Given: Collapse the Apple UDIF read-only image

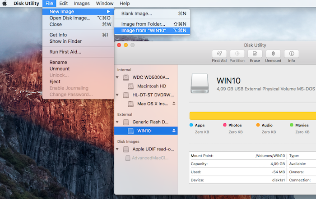Looking at the screenshot, I should click(118, 149).
